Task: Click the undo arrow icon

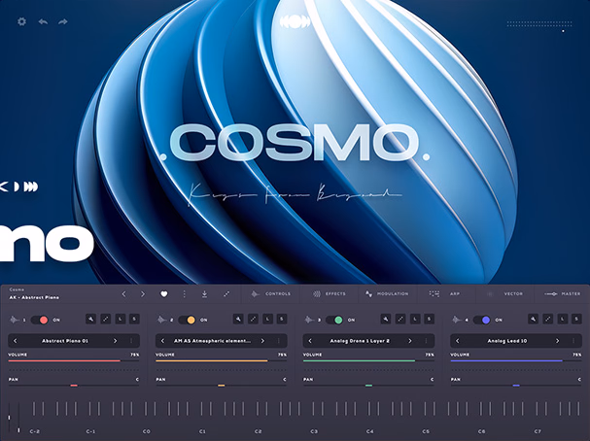Action: tap(43, 21)
